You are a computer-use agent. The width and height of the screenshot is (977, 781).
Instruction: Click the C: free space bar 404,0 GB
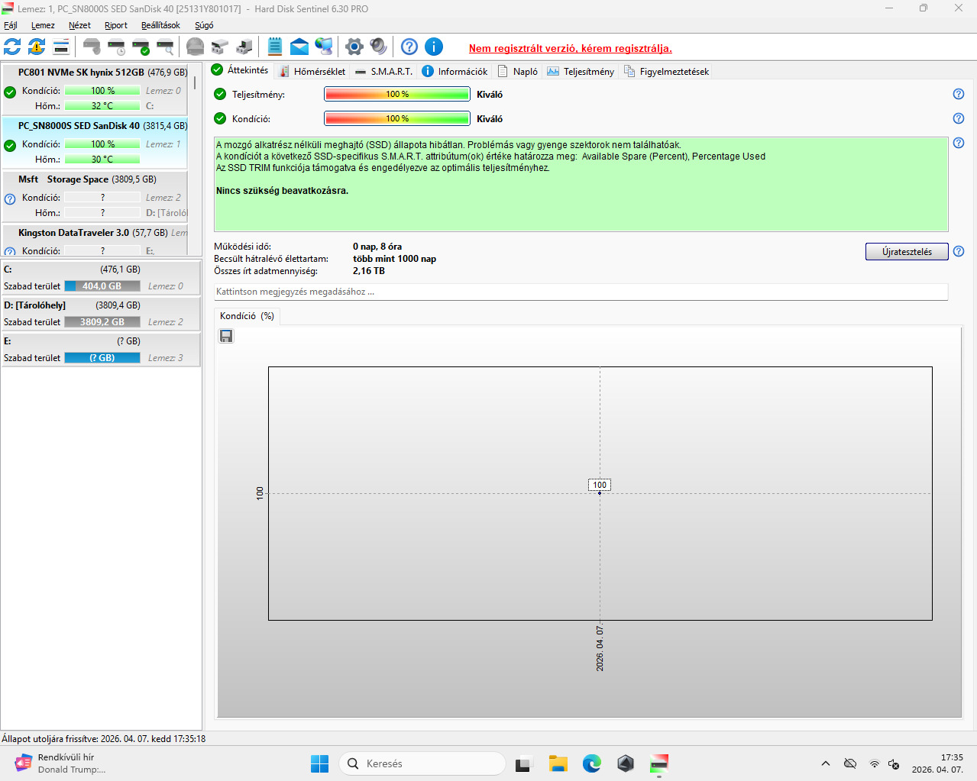102,286
